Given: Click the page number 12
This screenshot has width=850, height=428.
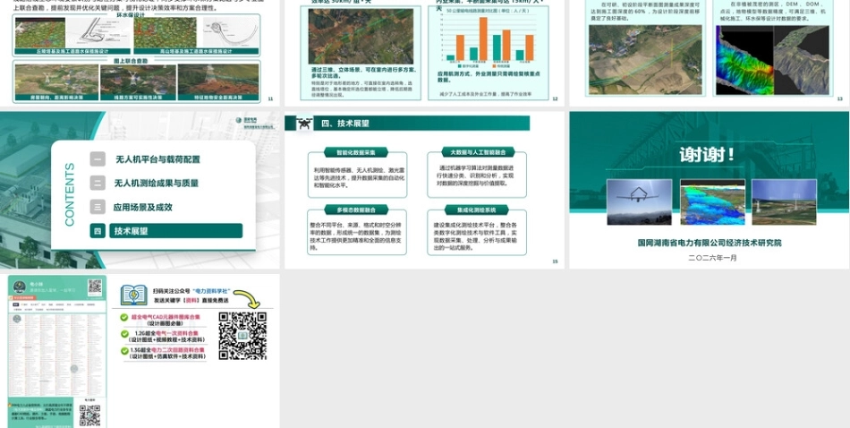Looking at the screenshot, I should (555, 98).
